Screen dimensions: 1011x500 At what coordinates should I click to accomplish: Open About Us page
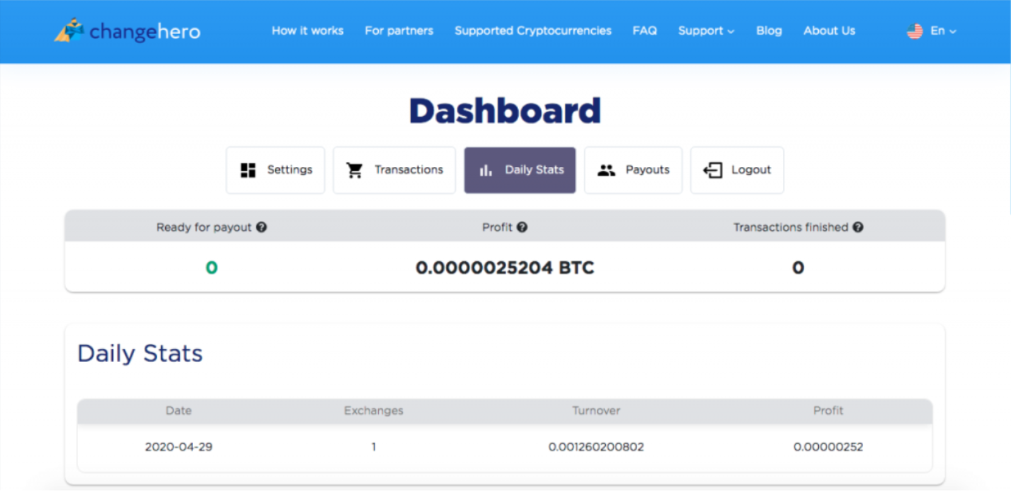point(829,31)
